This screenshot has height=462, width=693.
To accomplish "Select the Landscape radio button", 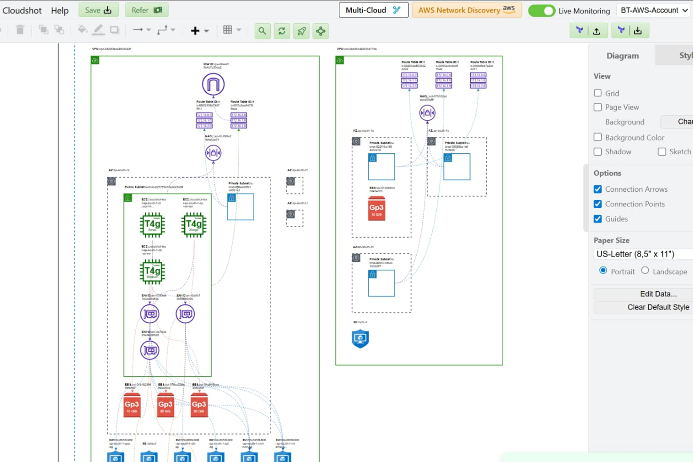I will coord(645,270).
